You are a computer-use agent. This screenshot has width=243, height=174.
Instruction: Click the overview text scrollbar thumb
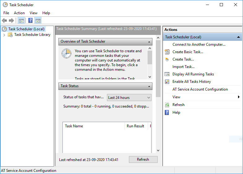click(150, 57)
